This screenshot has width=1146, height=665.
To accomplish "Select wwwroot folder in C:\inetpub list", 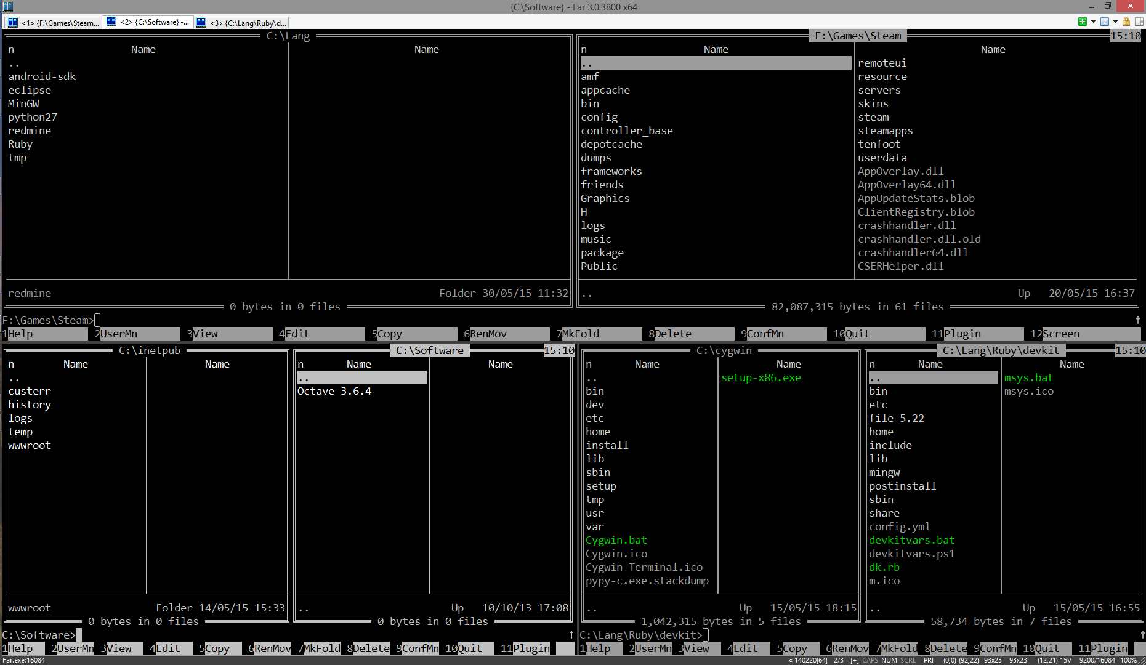I will pyautogui.click(x=30, y=445).
